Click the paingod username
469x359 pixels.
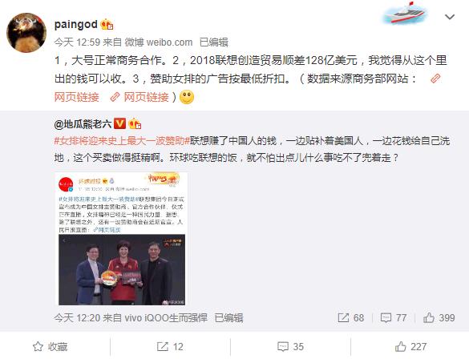[76, 24]
